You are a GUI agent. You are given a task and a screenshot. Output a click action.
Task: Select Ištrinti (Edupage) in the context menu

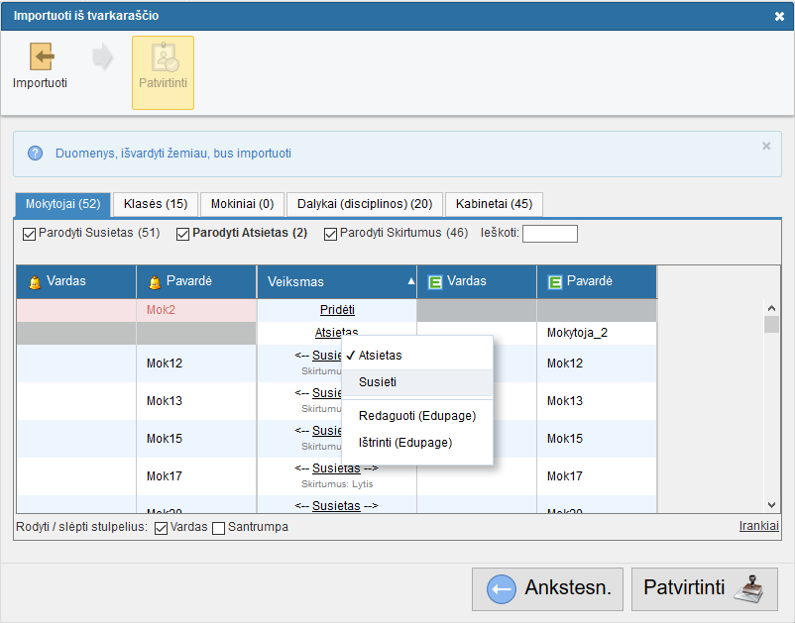[x=404, y=443]
